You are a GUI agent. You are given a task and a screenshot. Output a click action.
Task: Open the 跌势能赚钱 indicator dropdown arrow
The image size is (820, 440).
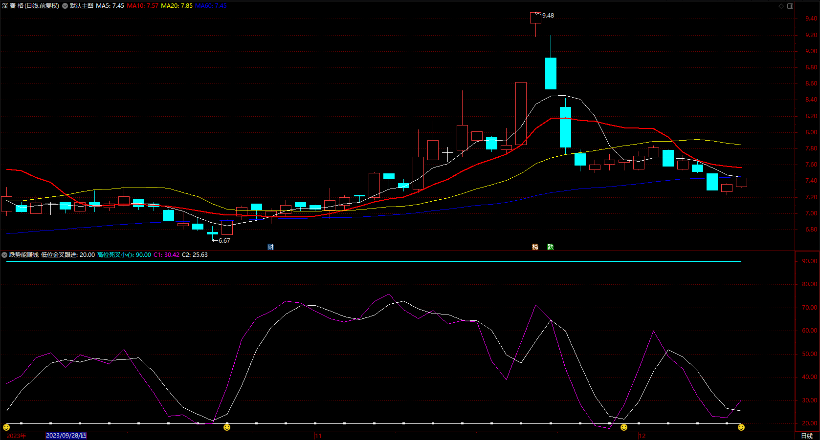[x=4, y=255]
